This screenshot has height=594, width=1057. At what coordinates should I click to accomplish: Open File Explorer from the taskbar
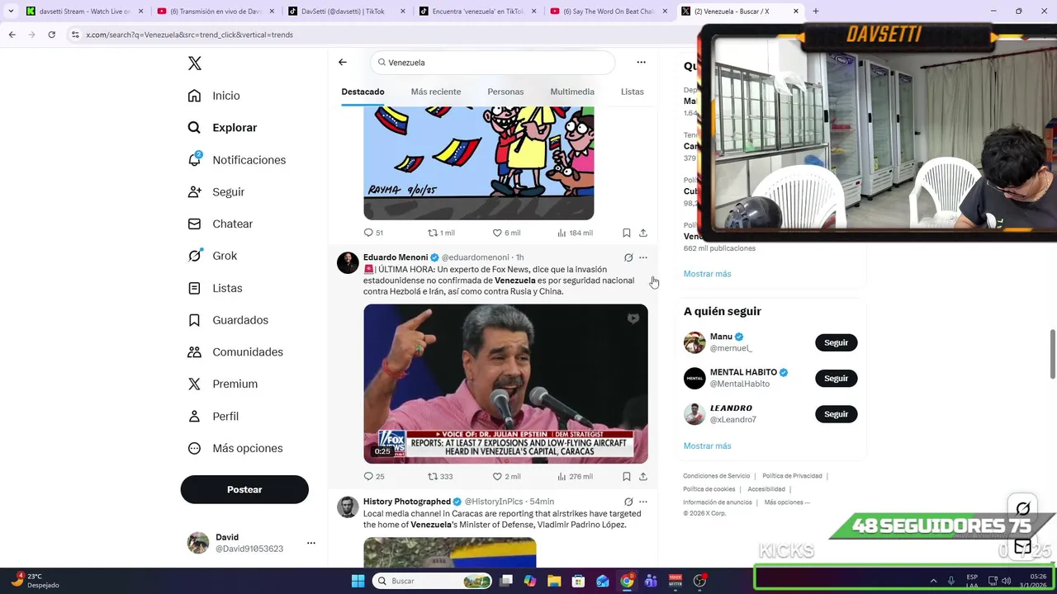554,581
